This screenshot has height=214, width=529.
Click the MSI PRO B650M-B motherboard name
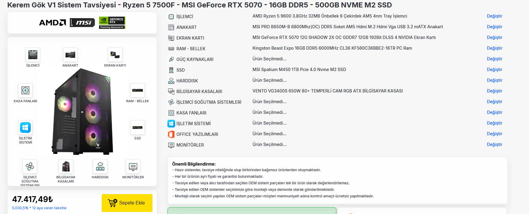348,27
